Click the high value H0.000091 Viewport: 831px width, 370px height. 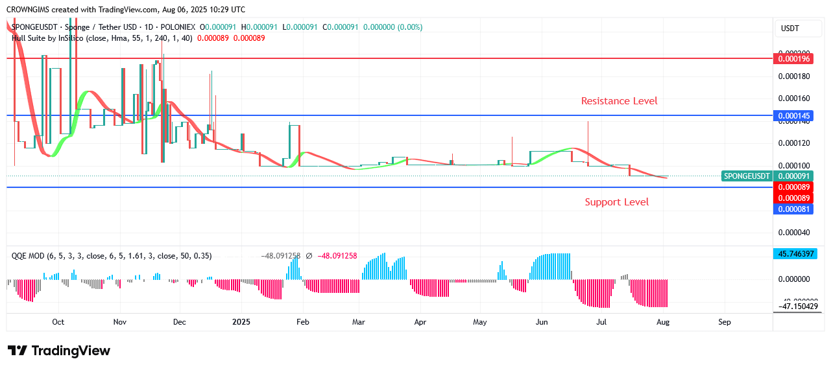click(x=260, y=27)
